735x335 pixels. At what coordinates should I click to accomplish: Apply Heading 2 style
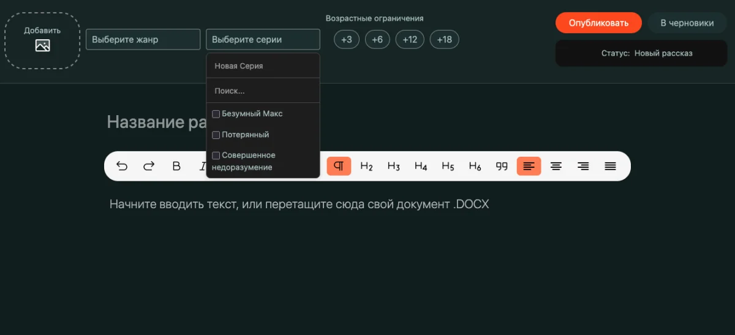coord(366,166)
